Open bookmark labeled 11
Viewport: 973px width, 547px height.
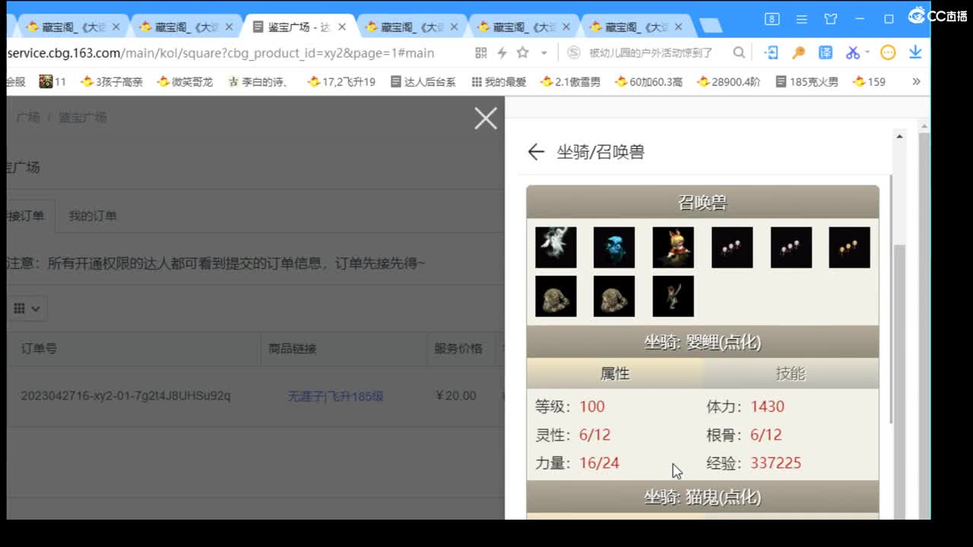coord(52,81)
